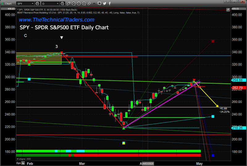
Task: Select the dark red square projection marker
Action: tap(213, 41)
